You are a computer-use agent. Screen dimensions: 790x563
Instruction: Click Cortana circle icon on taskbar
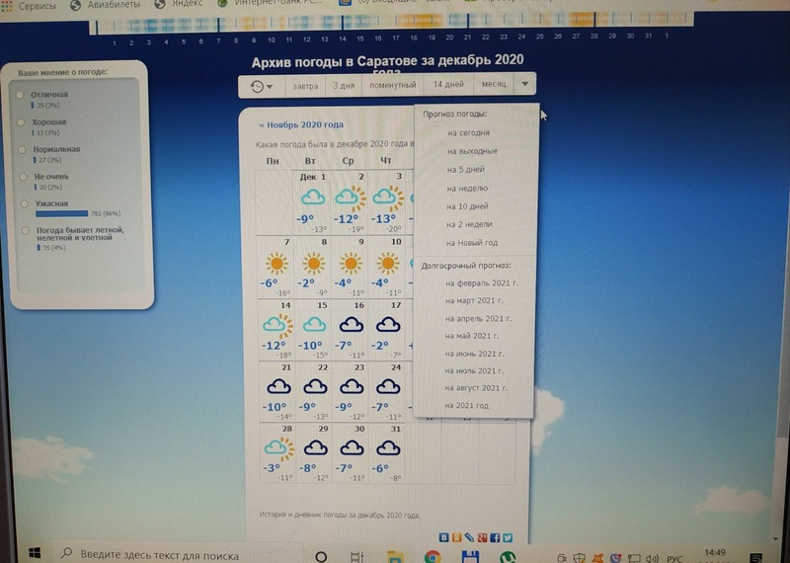point(320,556)
